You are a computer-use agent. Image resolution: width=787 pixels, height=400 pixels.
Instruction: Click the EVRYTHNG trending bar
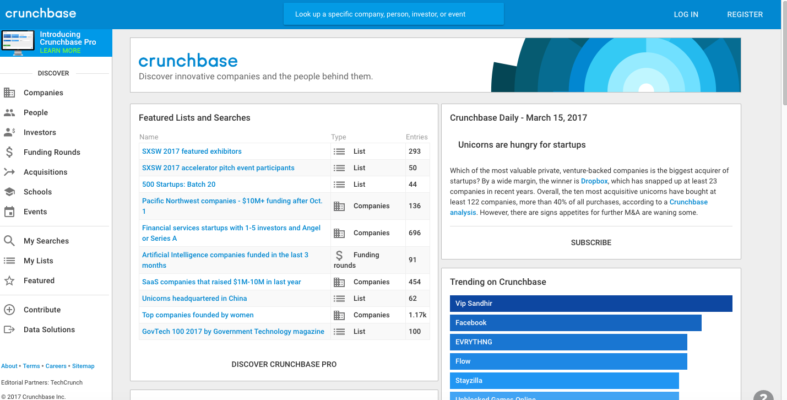568,342
